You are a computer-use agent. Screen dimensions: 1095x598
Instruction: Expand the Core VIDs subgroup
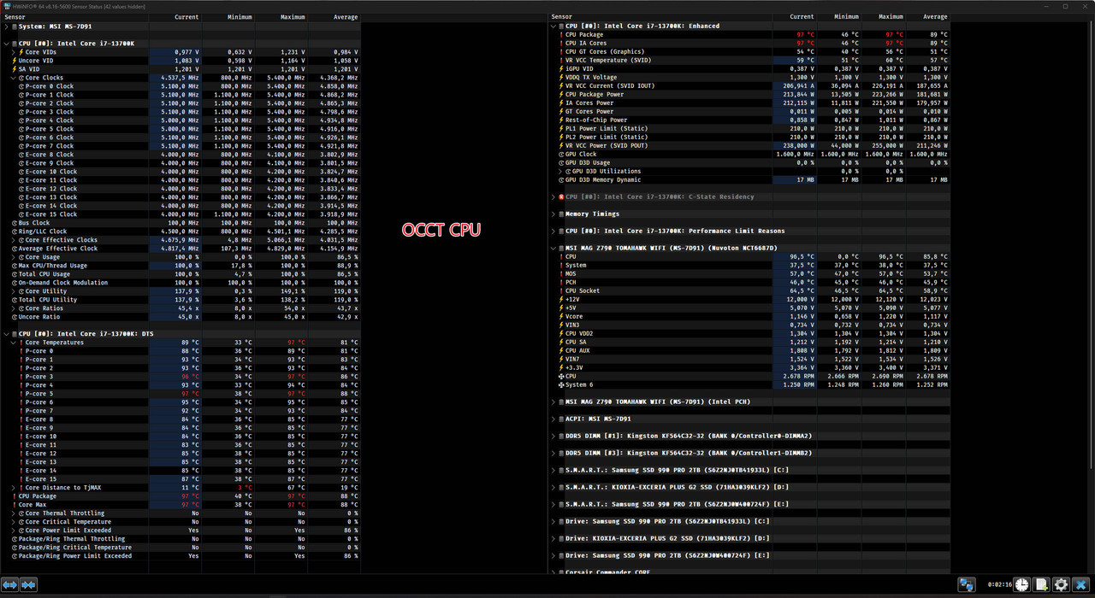pyautogui.click(x=13, y=52)
